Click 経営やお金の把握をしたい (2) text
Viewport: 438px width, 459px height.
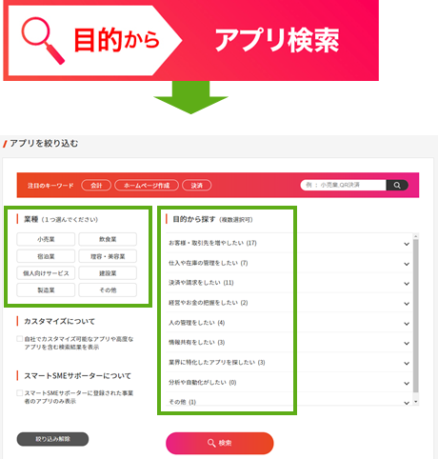208,303
